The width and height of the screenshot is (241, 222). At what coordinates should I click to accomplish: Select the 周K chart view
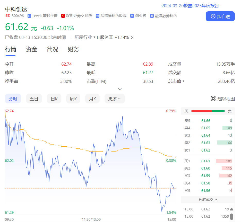(x=73, y=99)
